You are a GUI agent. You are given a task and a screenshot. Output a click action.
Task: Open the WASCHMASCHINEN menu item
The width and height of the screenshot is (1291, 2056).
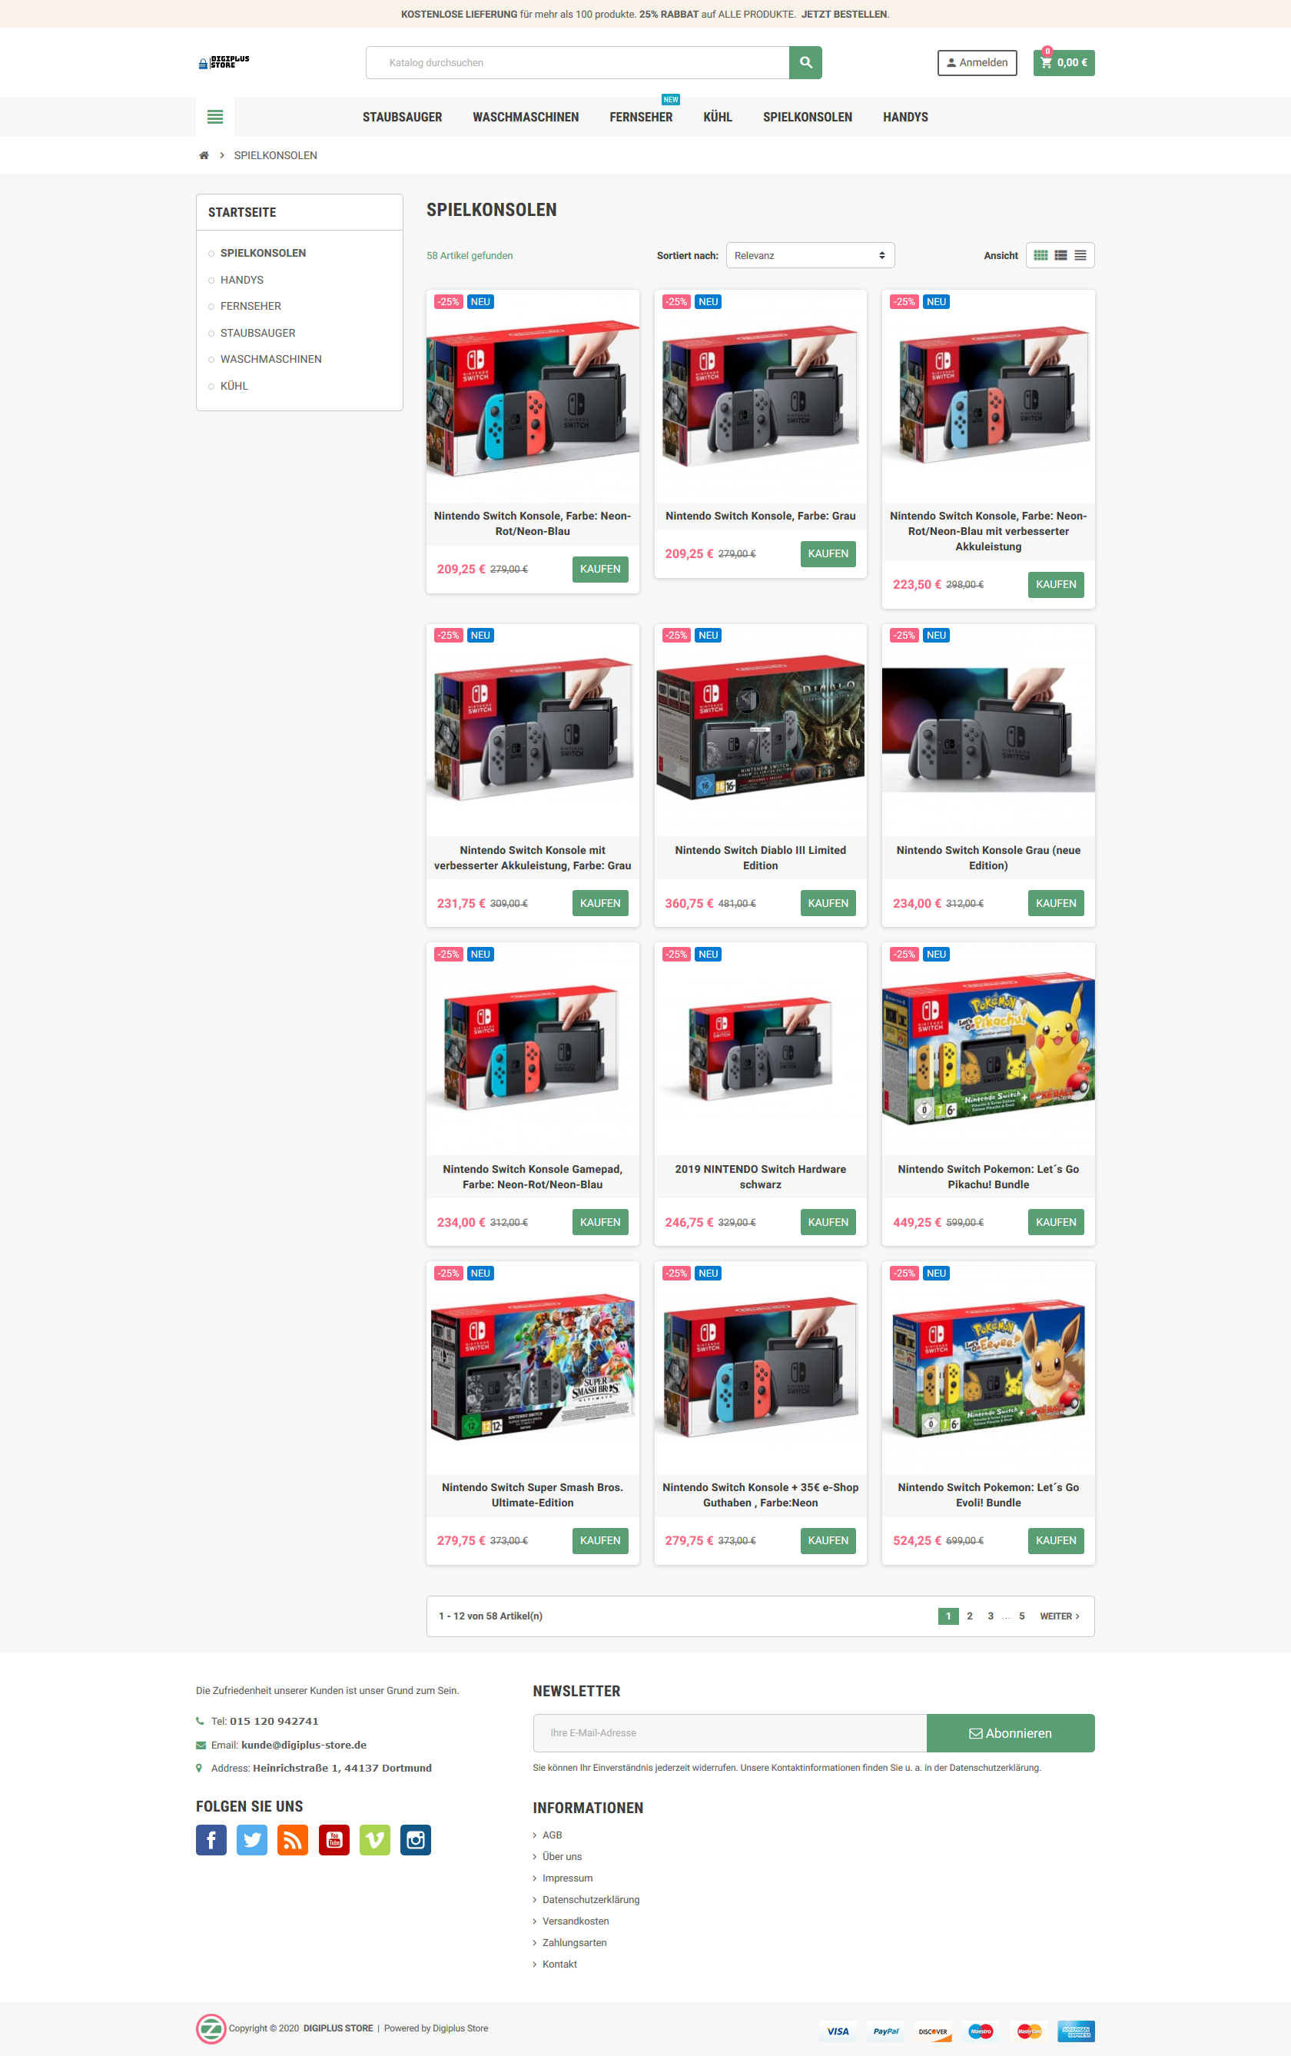(526, 117)
